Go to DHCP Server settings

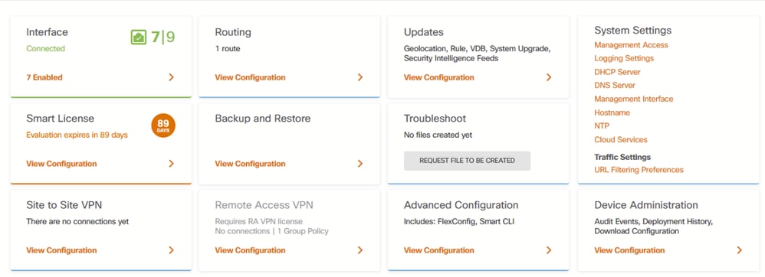pos(617,72)
